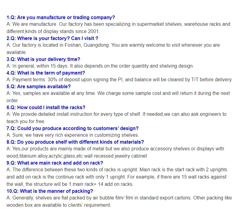Click question 9 about main rack and add on rack
239x214 pixels.
pyautogui.click(x=55, y=163)
